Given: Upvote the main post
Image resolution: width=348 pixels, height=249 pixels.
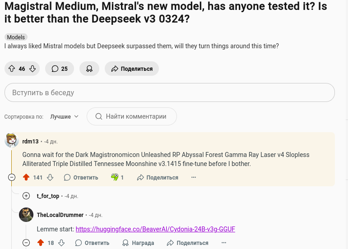Looking at the screenshot, I should 12,69.
